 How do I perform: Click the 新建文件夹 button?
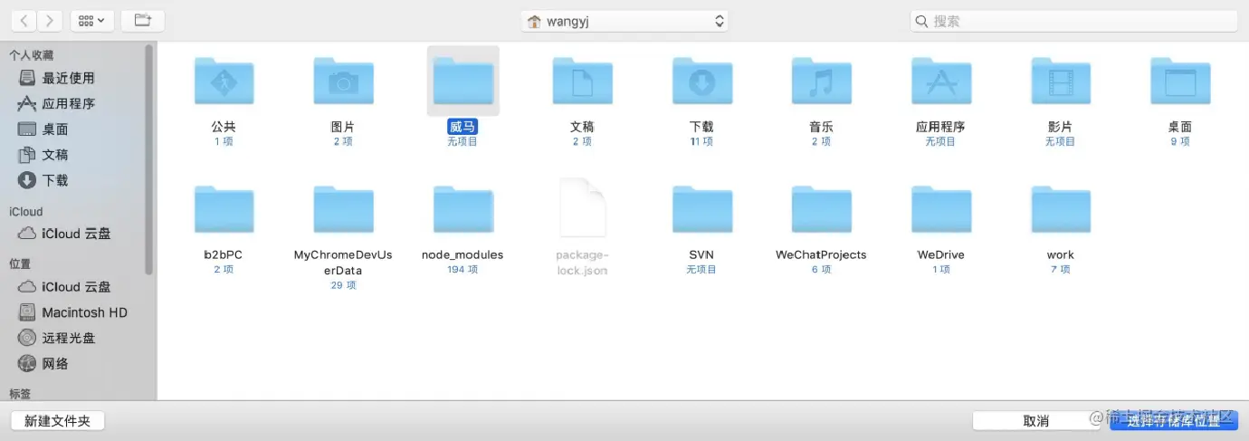(x=58, y=421)
